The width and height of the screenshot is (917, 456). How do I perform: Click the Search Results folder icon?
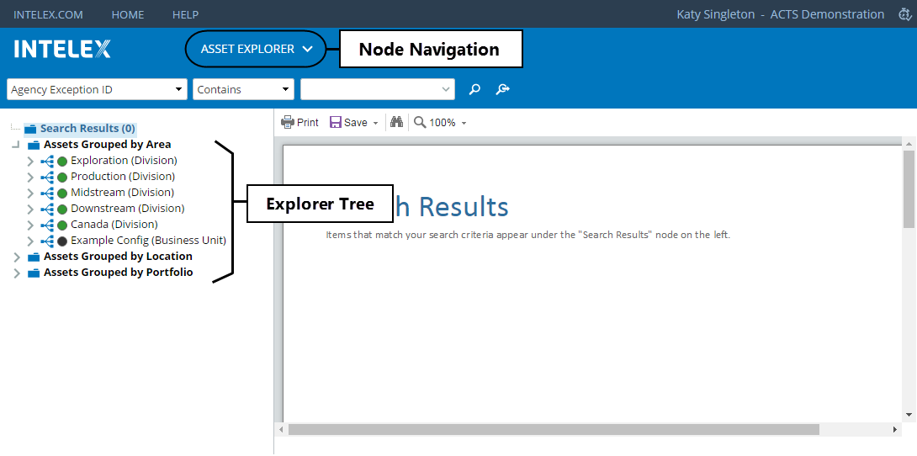[x=30, y=129]
